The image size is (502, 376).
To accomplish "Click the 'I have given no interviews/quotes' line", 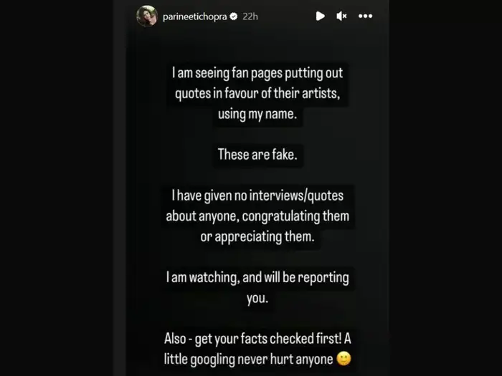I will (257, 196).
